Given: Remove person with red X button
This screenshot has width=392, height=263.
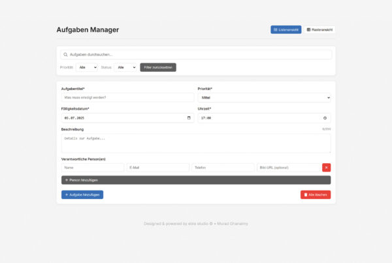Looking at the screenshot, I should (x=326, y=168).
